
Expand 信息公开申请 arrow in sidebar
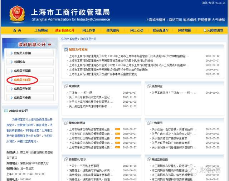click(11, 98)
